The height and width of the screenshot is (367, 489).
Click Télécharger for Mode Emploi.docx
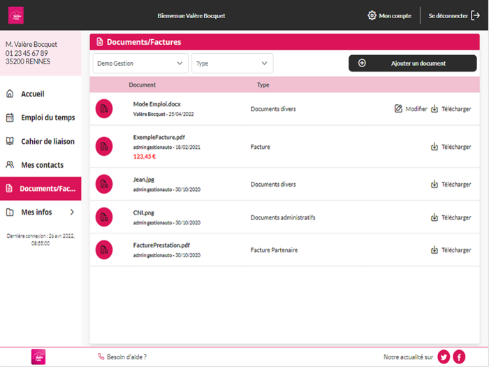pyautogui.click(x=456, y=109)
